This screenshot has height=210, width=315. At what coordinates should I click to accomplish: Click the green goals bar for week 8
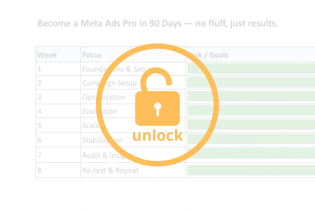pos(251,170)
